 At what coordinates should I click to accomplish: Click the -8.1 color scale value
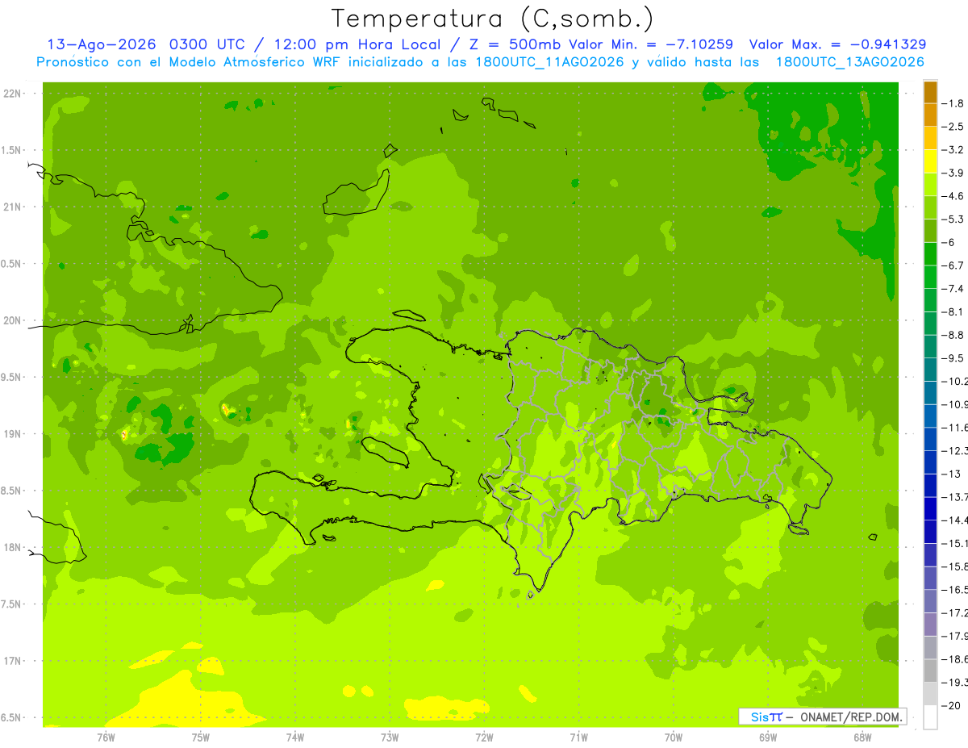click(x=953, y=312)
